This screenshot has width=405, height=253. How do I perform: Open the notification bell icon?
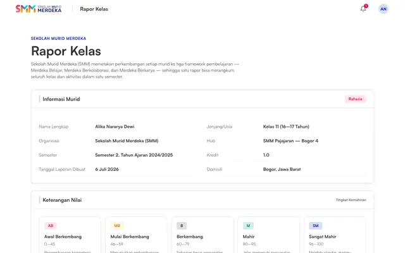[363, 9]
